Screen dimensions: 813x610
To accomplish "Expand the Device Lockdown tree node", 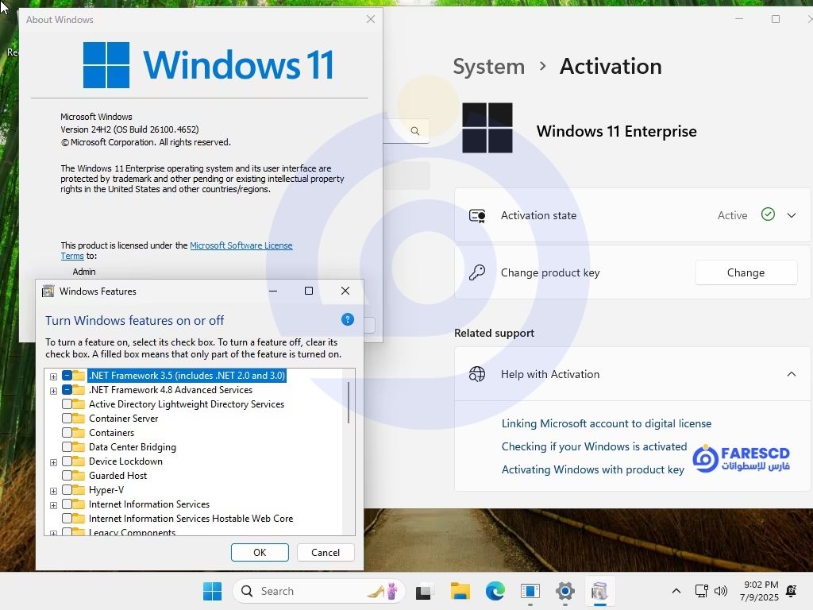I will [53, 462].
